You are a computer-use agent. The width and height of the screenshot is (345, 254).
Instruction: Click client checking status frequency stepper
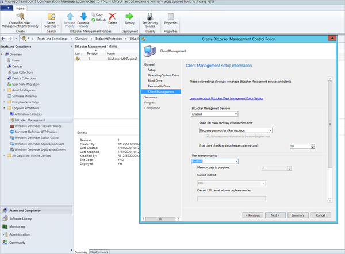[312, 146]
